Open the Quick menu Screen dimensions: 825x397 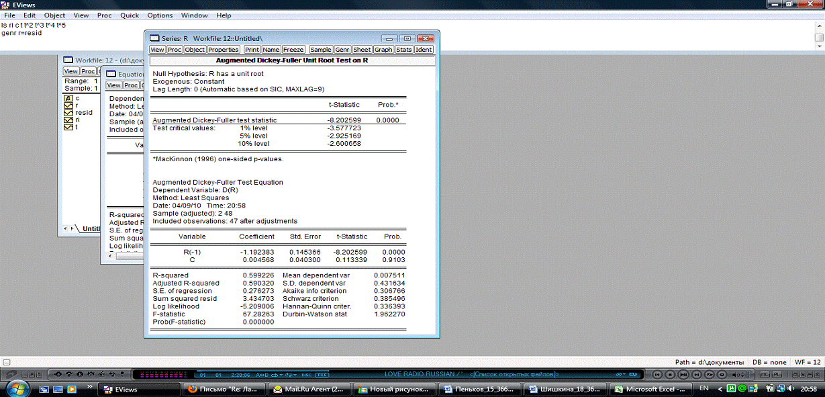130,15
